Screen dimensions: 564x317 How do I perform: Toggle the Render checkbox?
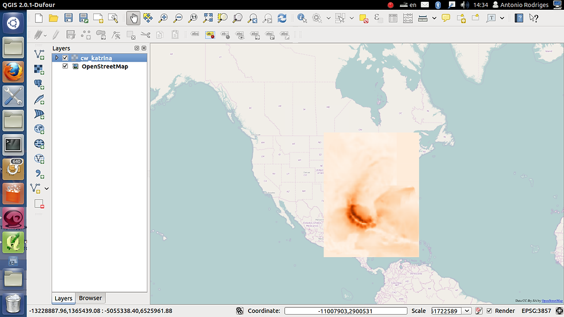pyautogui.click(x=489, y=311)
